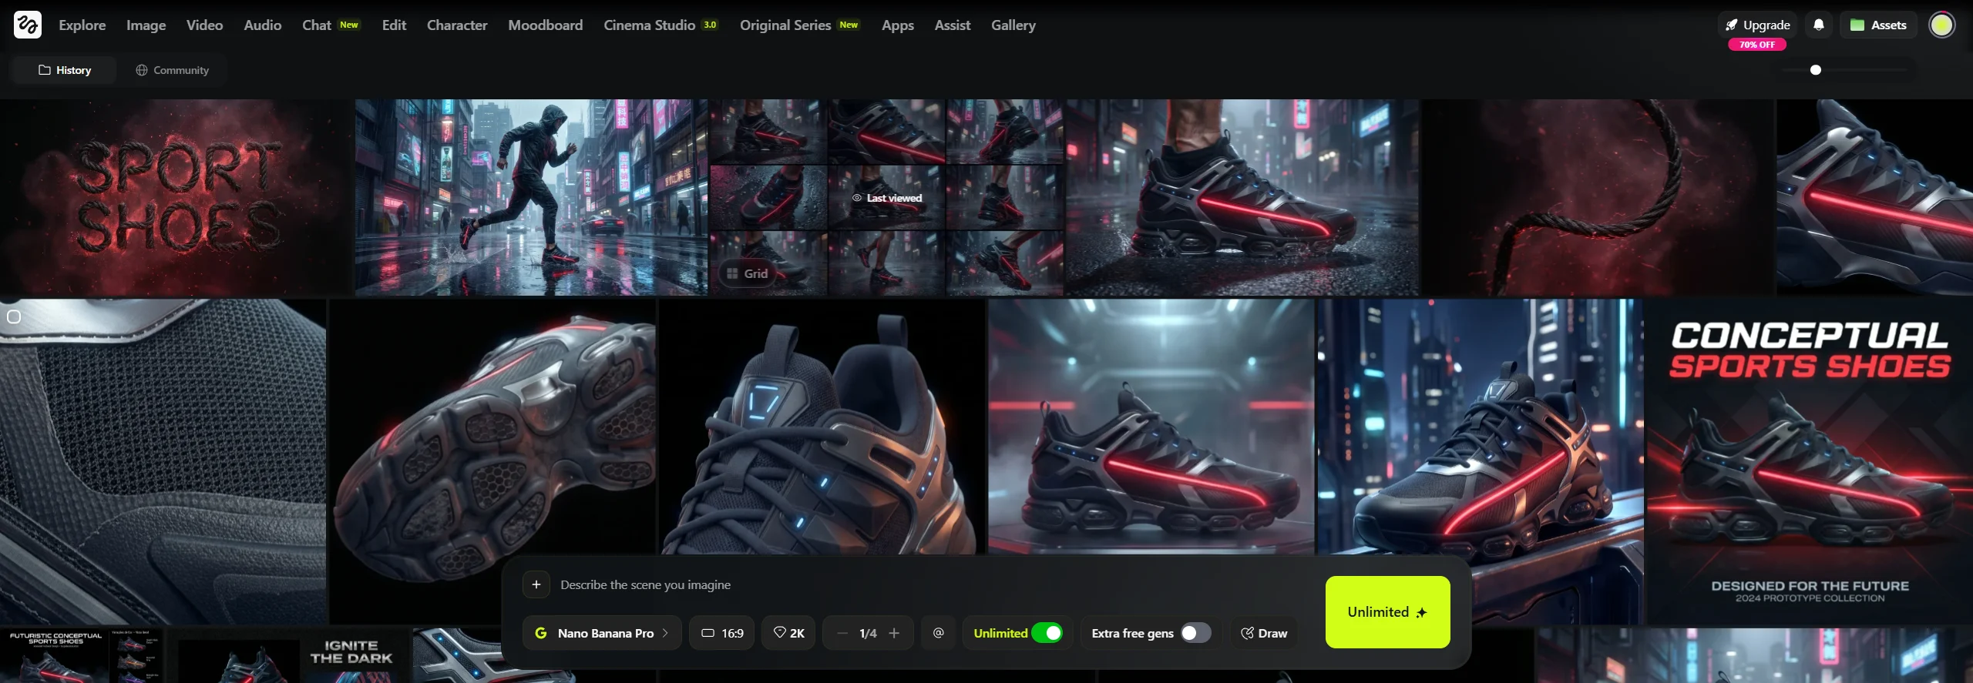Click the scene description input field
The height and width of the screenshot is (683, 1973).
925,584
